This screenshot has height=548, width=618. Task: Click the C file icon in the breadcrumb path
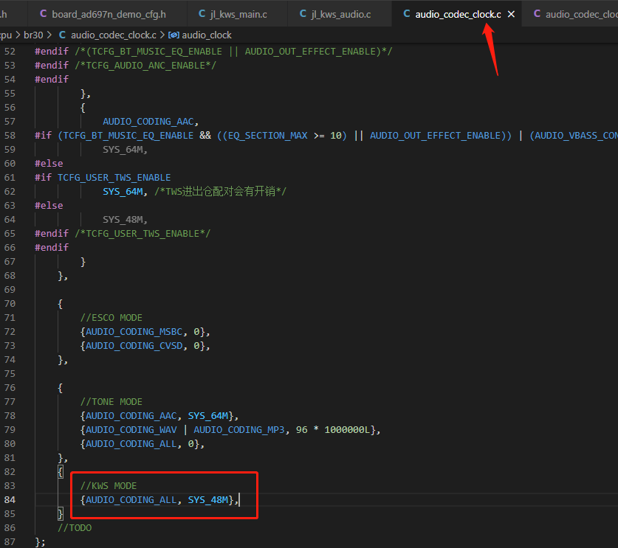coord(62,35)
